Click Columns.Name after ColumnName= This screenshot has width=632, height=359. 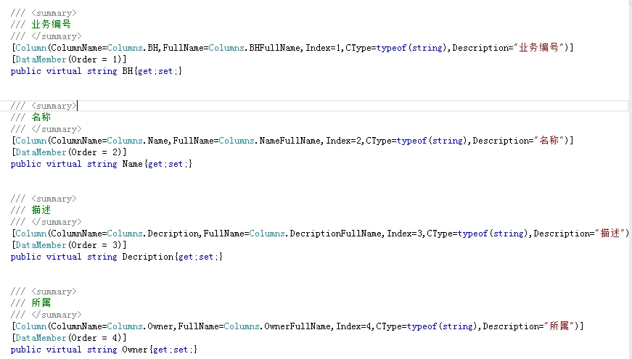138,141
